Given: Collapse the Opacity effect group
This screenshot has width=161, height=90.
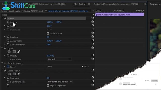Looking at the screenshot, I should 2,48.
